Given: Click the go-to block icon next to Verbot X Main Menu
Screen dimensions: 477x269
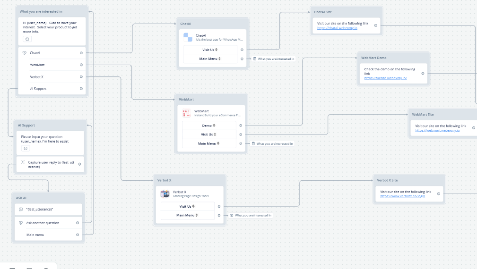Looking at the screenshot, I should coord(232,215).
